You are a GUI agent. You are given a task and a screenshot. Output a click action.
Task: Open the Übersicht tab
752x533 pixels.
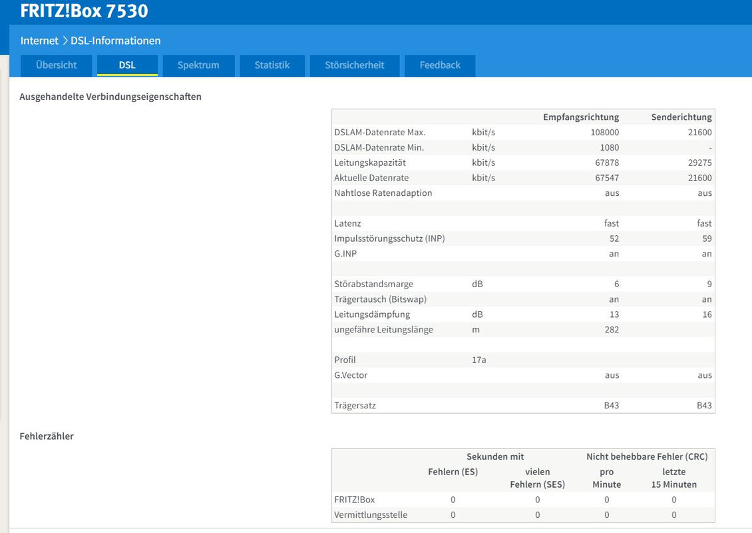56,65
